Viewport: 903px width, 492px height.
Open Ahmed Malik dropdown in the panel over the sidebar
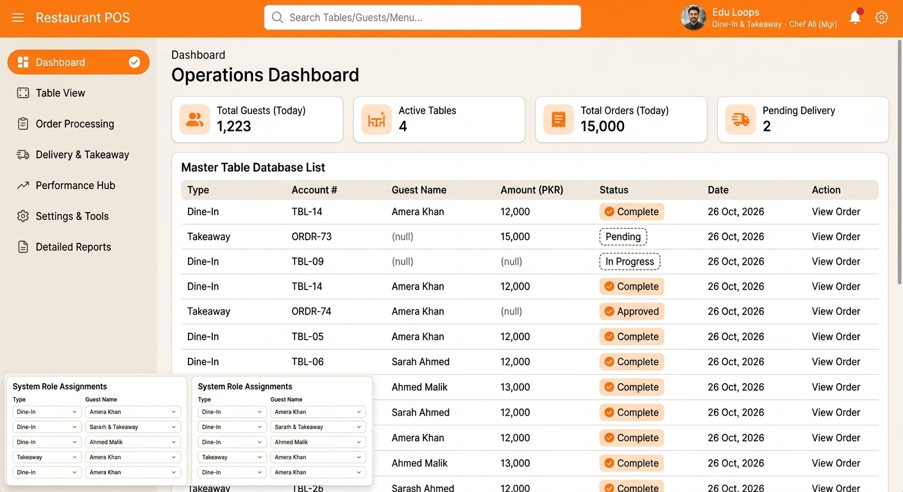coord(133,442)
